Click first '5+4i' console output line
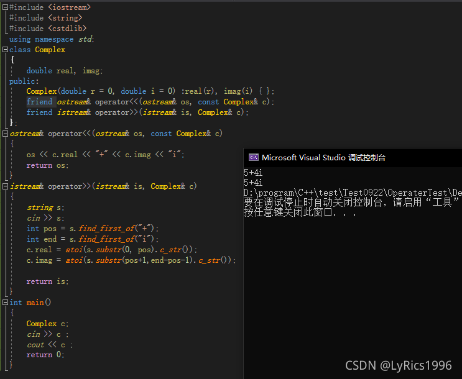462x379 pixels. [x=253, y=173]
